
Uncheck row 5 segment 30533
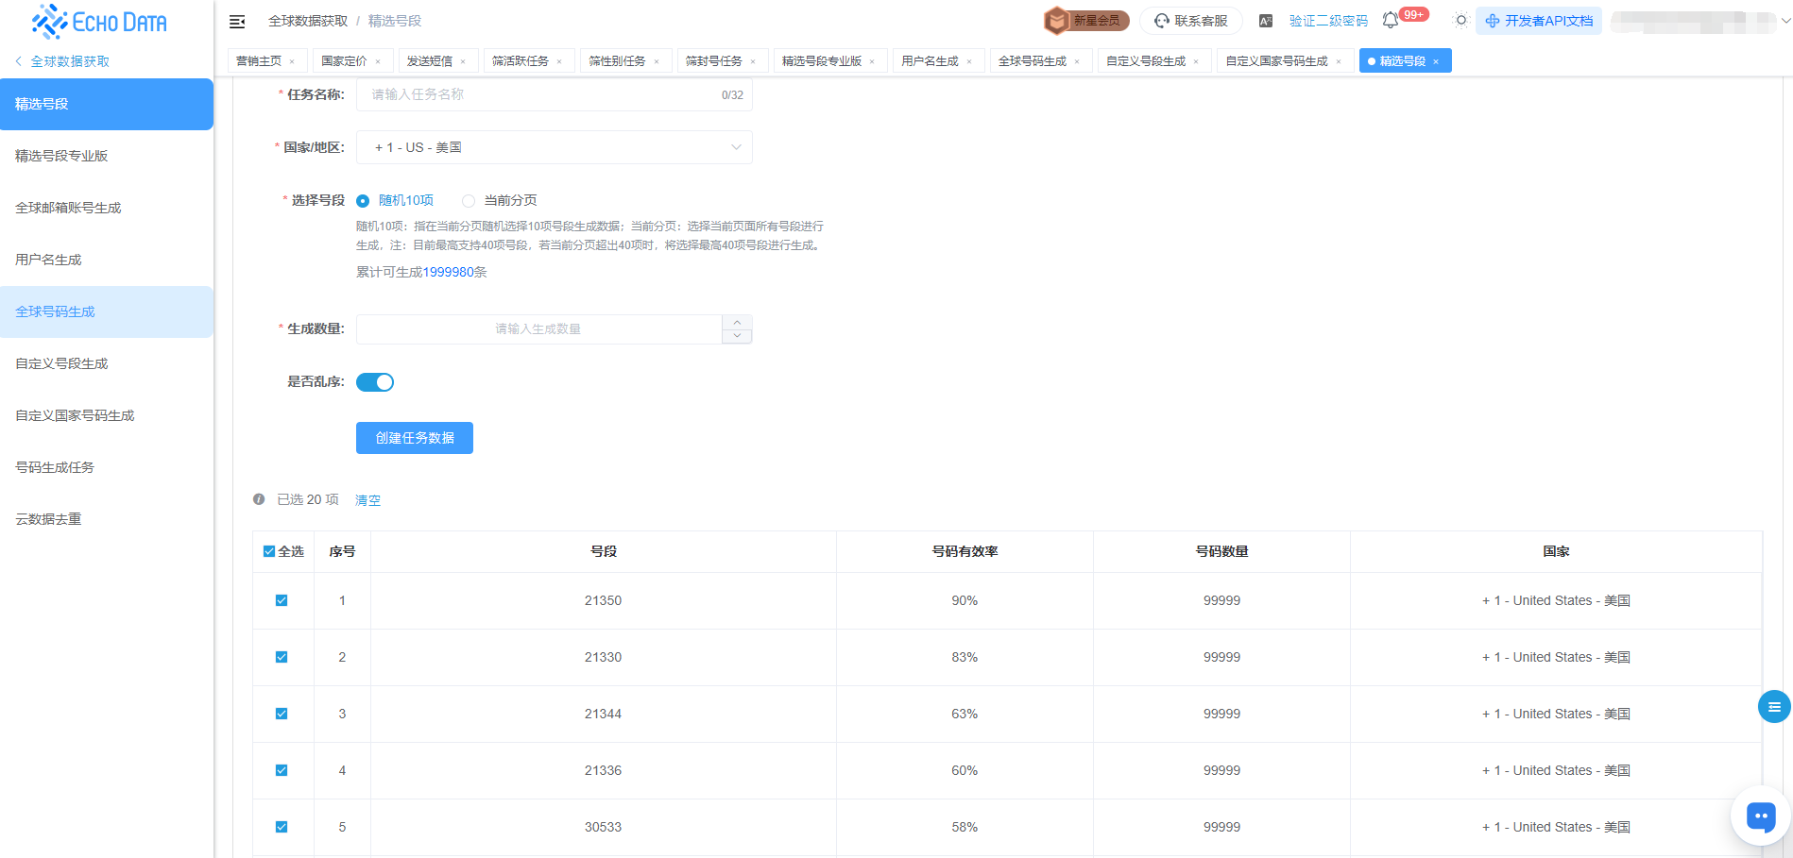pos(282,827)
